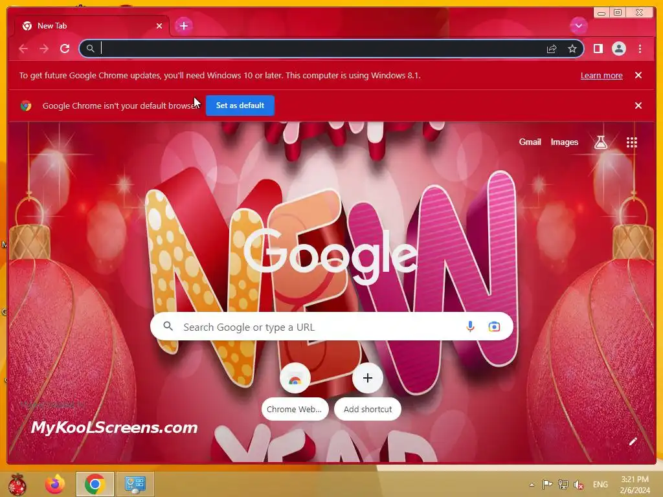Image resolution: width=663 pixels, height=497 pixels.
Task: Show hidden tray icons arrow
Action: click(x=532, y=485)
